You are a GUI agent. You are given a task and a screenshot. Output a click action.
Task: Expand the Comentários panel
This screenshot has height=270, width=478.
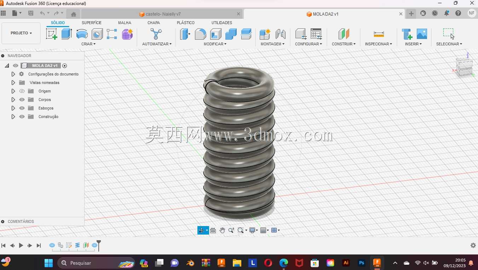(x=3, y=221)
